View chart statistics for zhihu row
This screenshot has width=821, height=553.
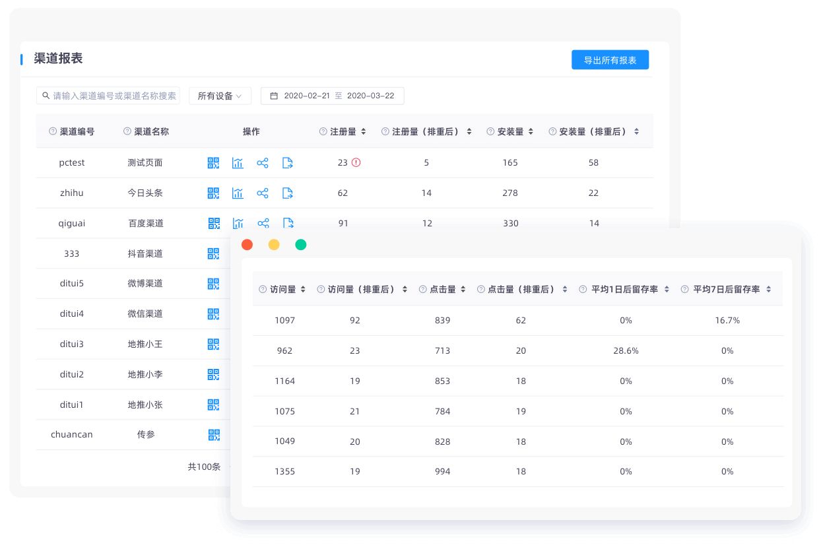tap(238, 193)
